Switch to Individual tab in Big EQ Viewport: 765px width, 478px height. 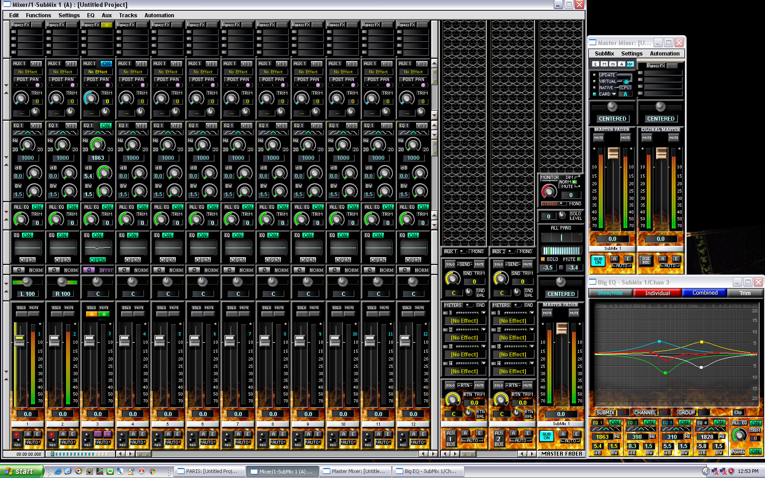click(x=658, y=293)
